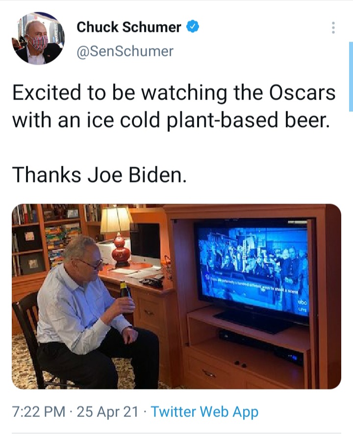The height and width of the screenshot is (436, 353).
Task: Click the blue verified badge
Action: click(x=192, y=26)
